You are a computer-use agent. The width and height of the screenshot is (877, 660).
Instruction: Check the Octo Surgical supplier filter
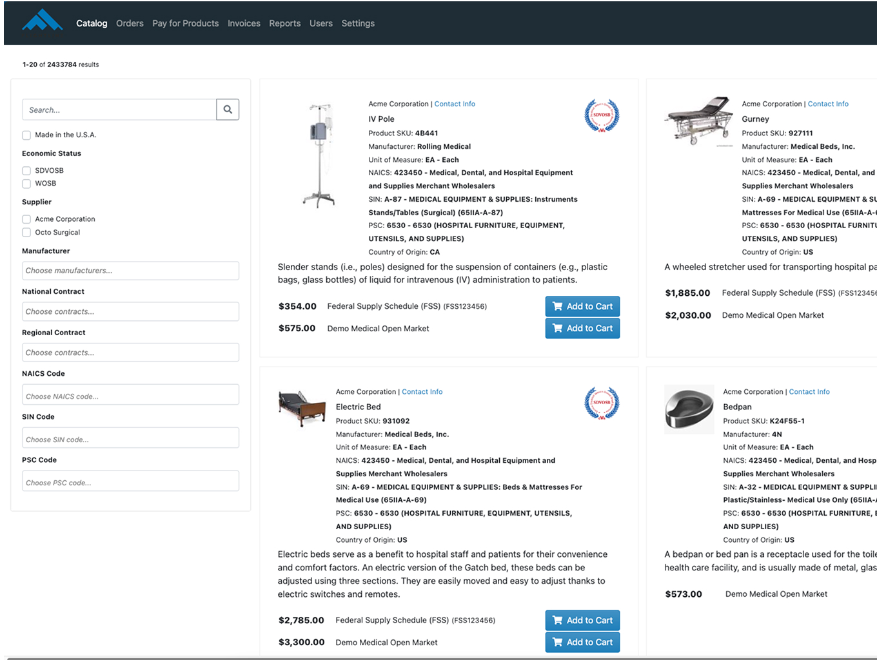[26, 232]
